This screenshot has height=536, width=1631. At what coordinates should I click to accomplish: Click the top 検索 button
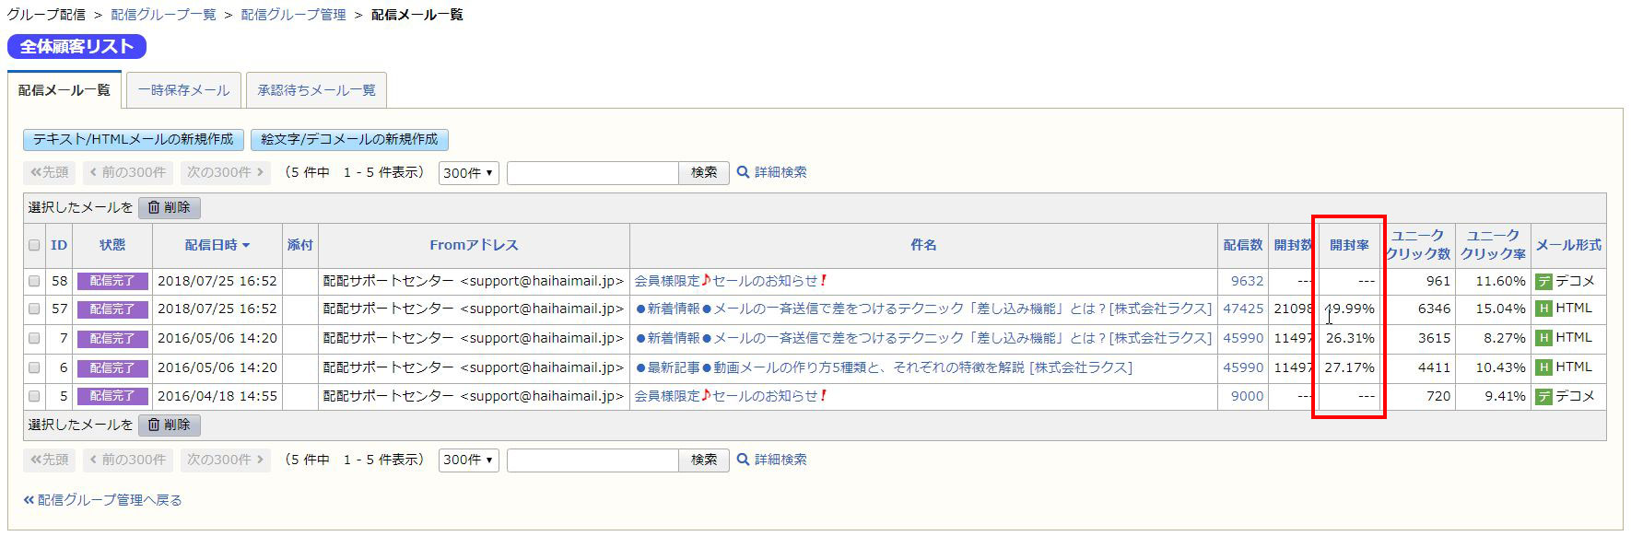click(704, 172)
